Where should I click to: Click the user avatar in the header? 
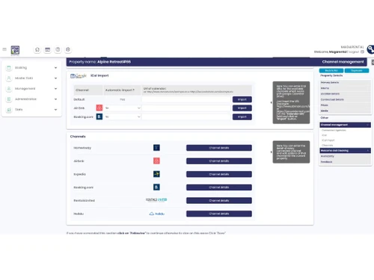[x=371, y=49]
